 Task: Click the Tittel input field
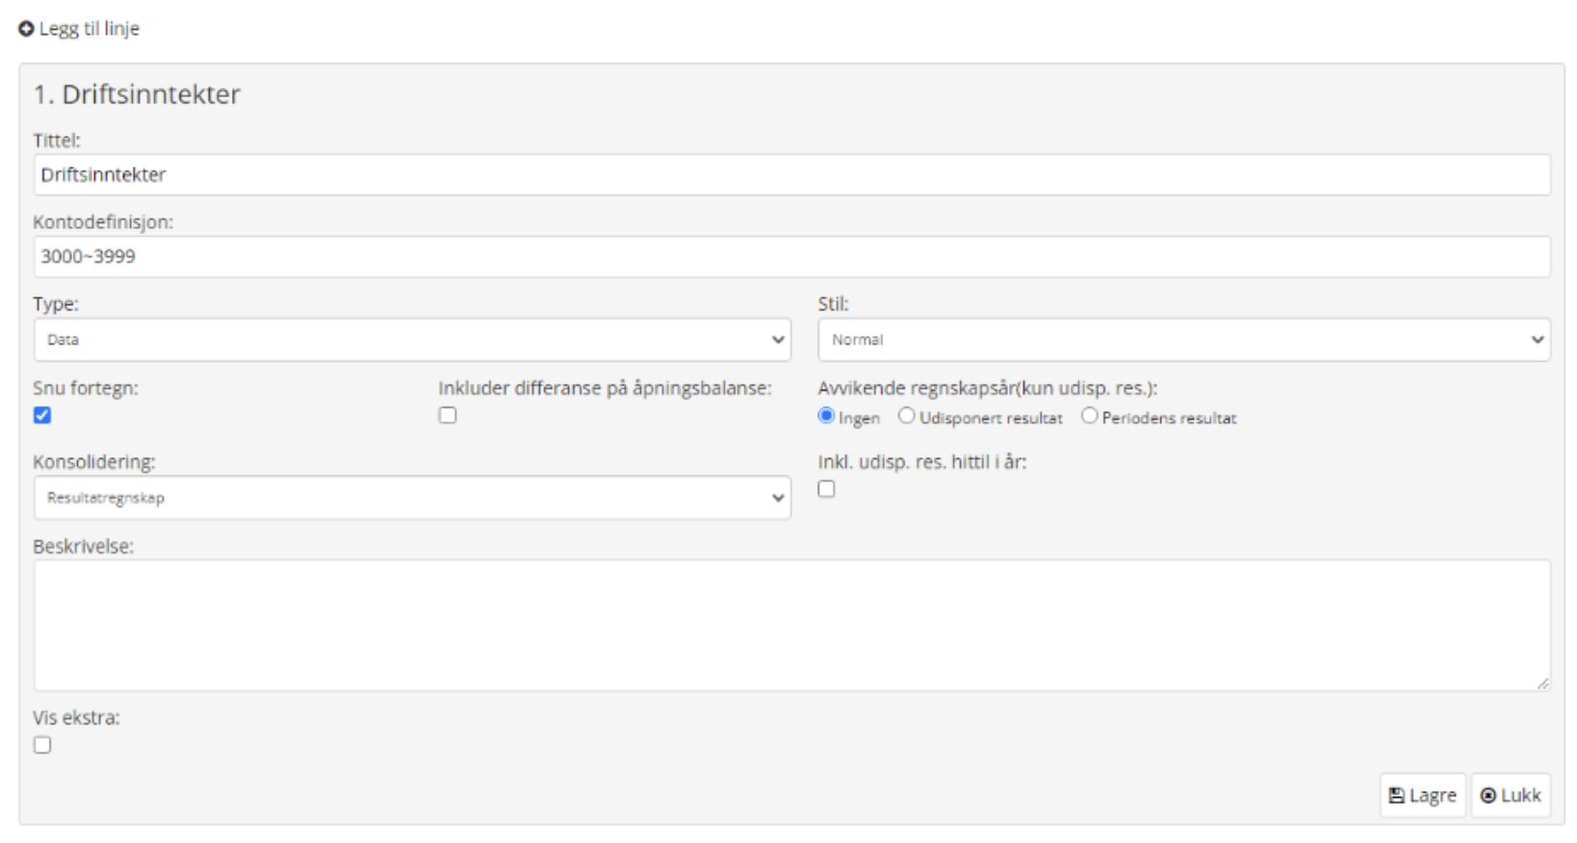coord(791,175)
